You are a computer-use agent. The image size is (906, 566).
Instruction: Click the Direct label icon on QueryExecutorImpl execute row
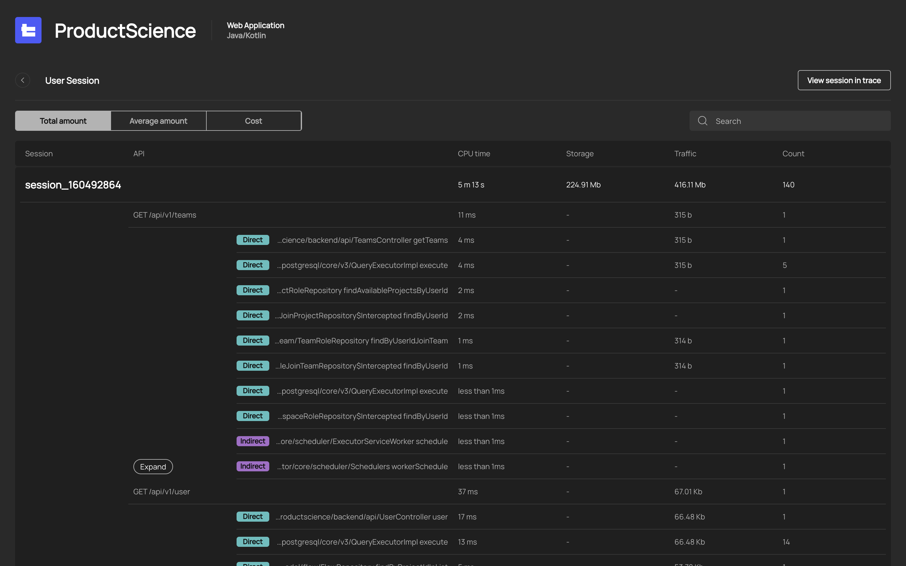tap(252, 265)
